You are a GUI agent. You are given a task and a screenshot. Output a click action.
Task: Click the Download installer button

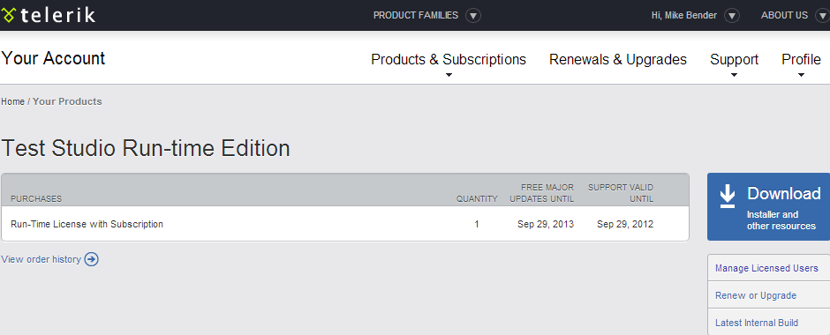click(x=768, y=206)
